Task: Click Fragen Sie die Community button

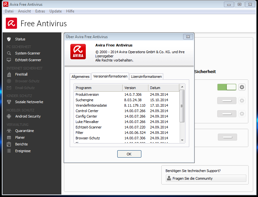Action: (x=206, y=178)
